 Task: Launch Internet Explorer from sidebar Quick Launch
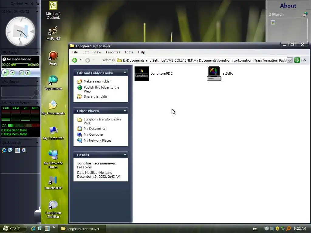4,150
